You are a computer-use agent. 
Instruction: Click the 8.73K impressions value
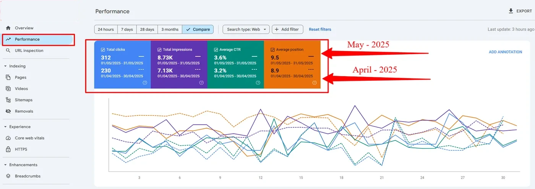(165, 58)
